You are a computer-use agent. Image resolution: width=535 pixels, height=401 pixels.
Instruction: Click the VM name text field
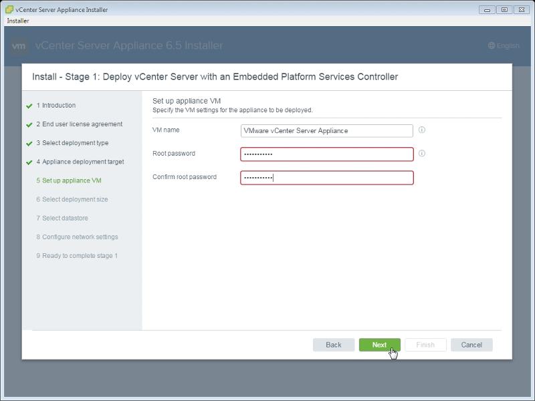[x=327, y=131]
